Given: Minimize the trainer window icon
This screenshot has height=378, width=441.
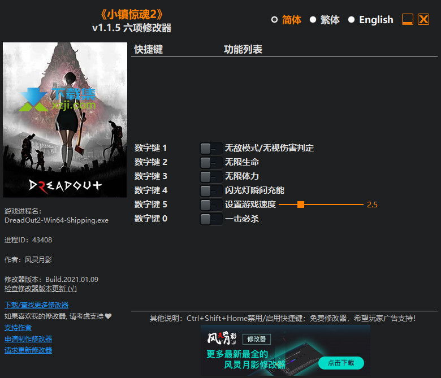Looking at the screenshot, I should click(x=408, y=19).
